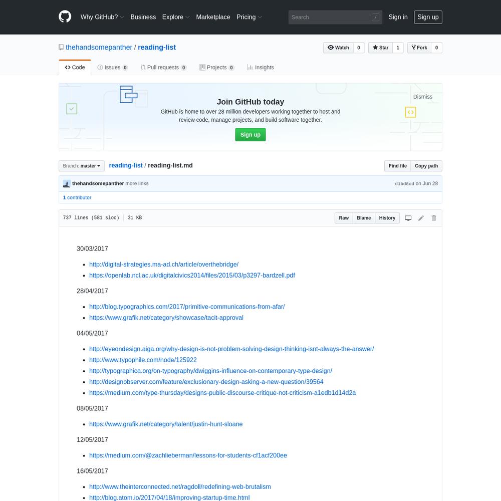
Task: Open theinterconnected.net redefining-web-brutalism link
Action: click(x=180, y=486)
